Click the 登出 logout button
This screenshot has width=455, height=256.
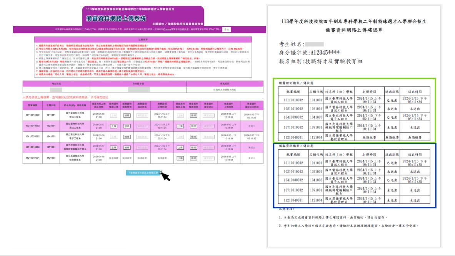pos(226,30)
